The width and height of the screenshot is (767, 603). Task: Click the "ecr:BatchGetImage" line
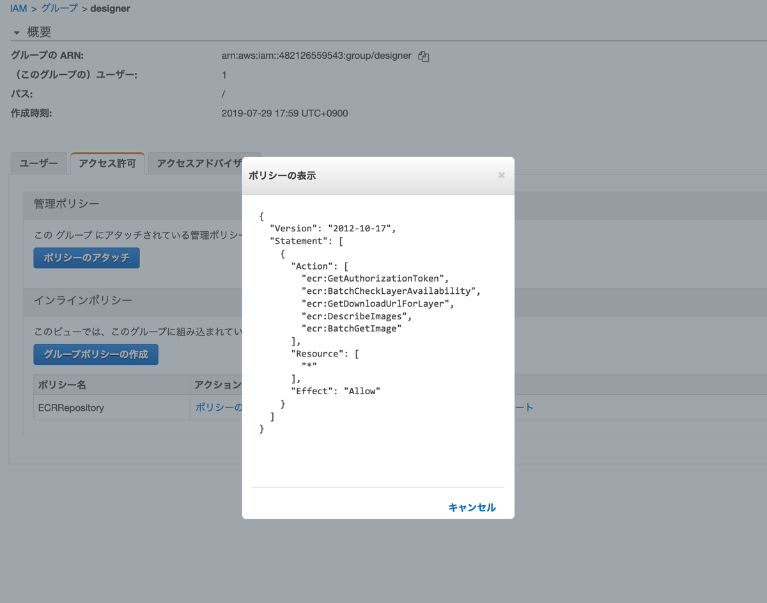point(352,328)
